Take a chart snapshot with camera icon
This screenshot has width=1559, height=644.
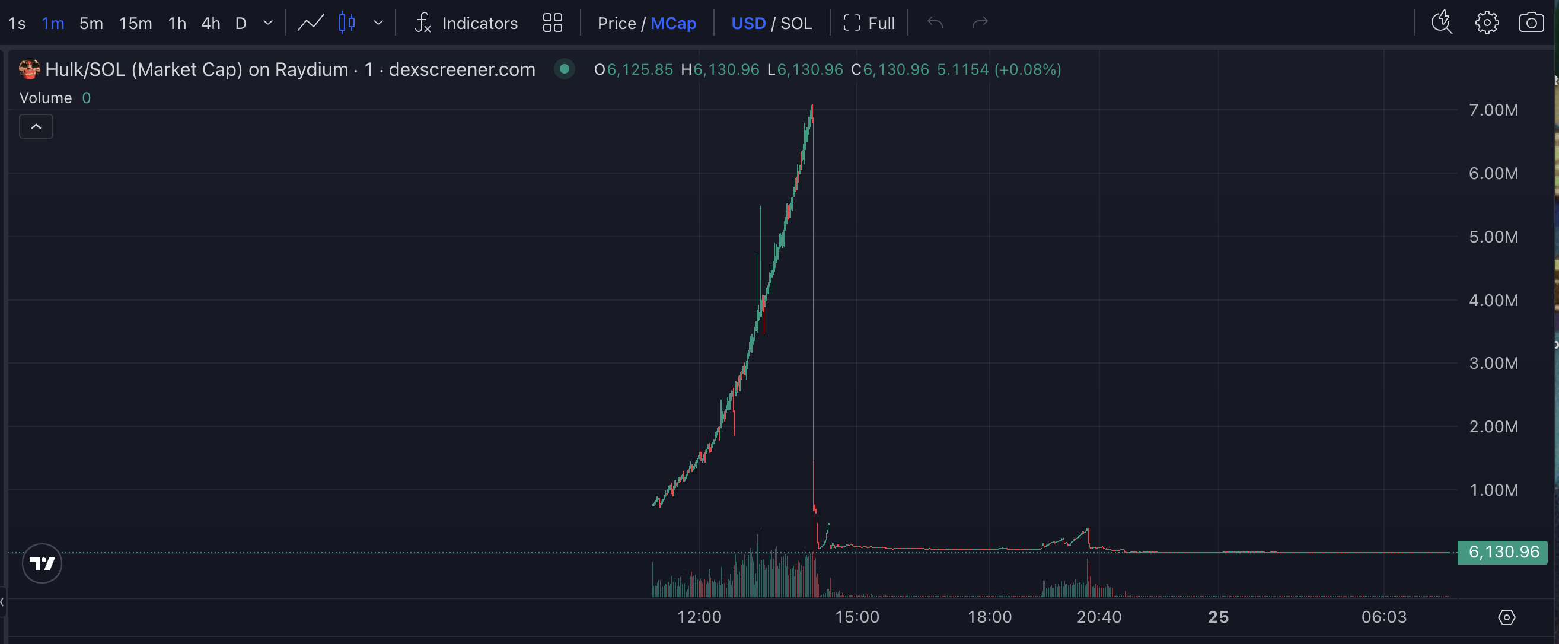coord(1531,23)
